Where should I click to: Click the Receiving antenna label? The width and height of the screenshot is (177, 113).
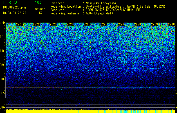(x=65, y=13)
